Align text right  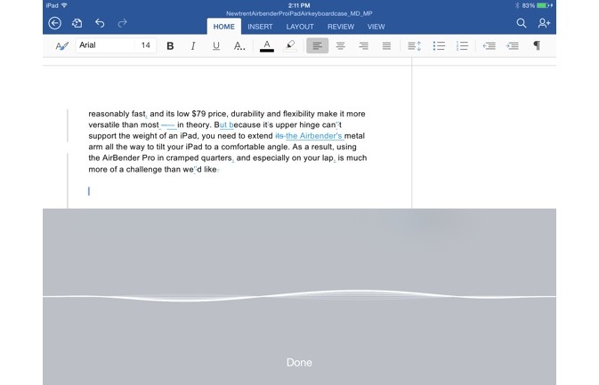(x=363, y=45)
